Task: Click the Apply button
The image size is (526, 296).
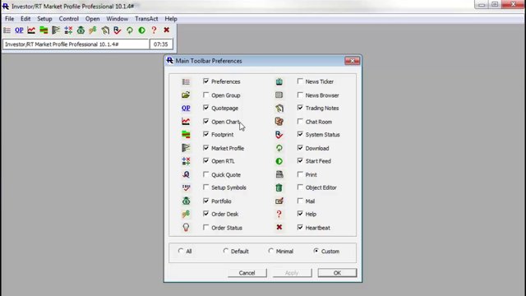Action: click(x=292, y=273)
